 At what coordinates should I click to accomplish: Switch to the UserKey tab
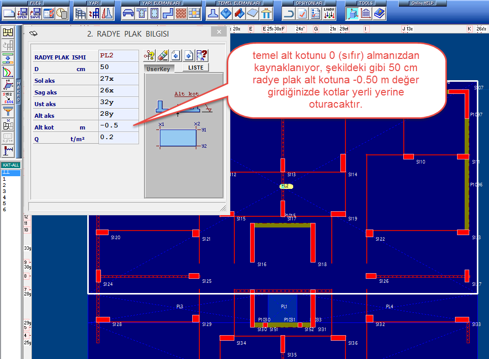click(158, 68)
